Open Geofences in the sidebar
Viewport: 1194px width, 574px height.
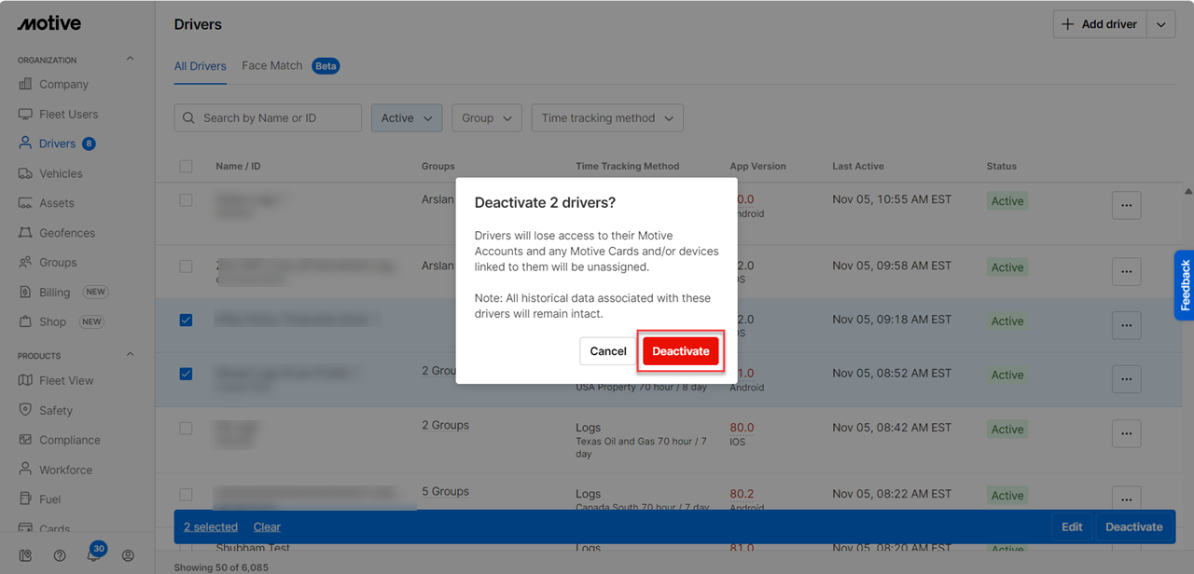[x=66, y=233]
